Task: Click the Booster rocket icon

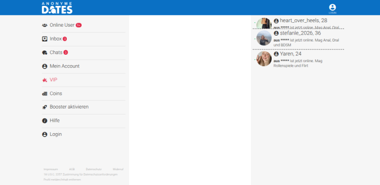Action: (x=45, y=107)
